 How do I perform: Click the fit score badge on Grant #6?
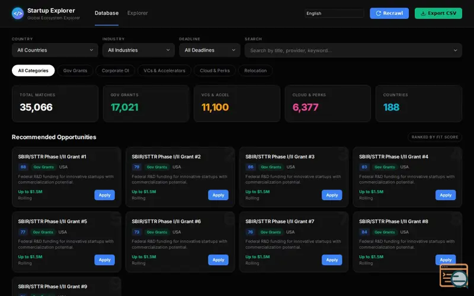tap(137, 232)
